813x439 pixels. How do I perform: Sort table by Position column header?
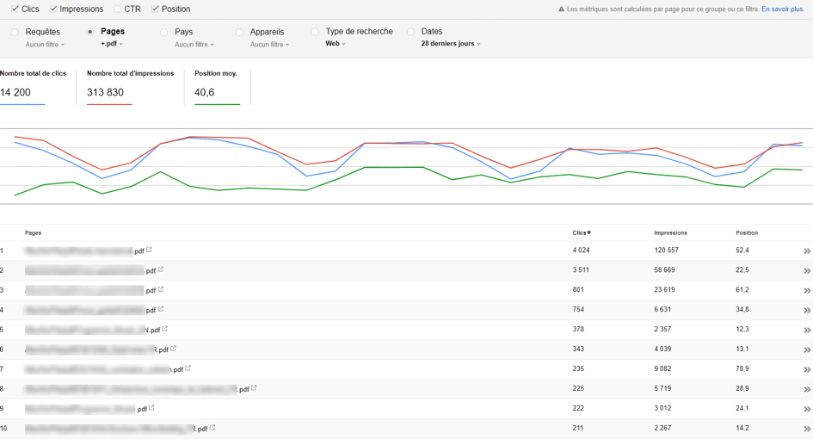(x=747, y=233)
